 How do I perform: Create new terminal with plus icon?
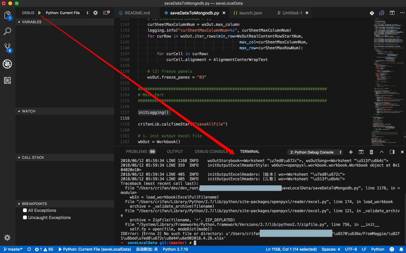click(x=351, y=152)
